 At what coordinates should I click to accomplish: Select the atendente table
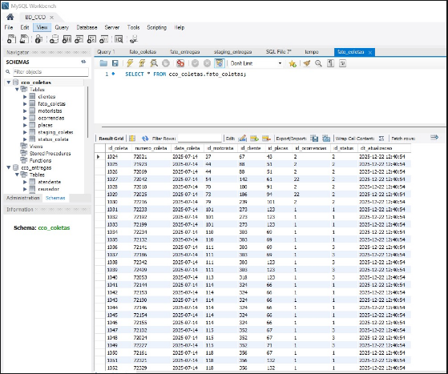click(x=50, y=182)
